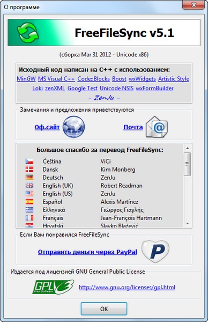Click translator name Robert Readman
This screenshot has height=322, width=208.
(x=122, y=186)
